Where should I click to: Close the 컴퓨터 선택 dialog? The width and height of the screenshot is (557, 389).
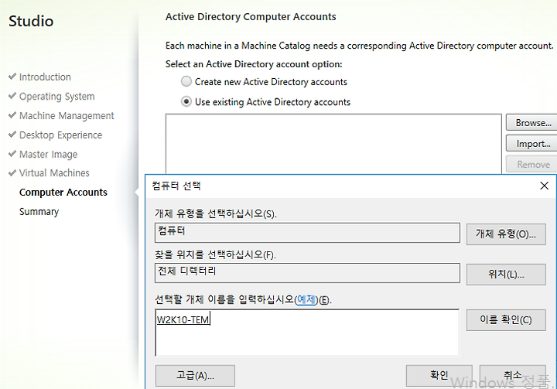coord(544,186)
